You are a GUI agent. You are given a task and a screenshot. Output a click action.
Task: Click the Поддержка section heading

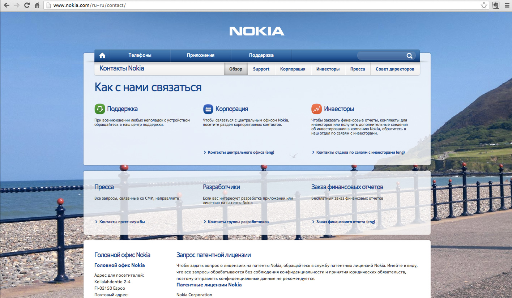[122, 109]
